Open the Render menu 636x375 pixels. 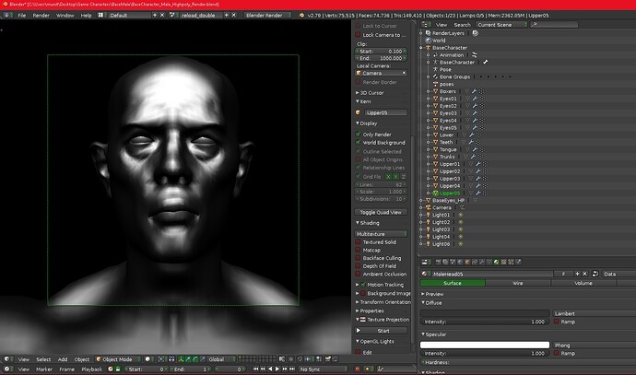tap(41, 15)
